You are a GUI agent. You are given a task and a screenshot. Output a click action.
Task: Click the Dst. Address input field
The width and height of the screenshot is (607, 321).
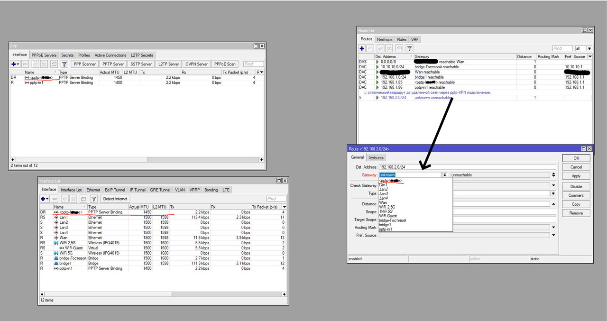click(x=467, y=167)
